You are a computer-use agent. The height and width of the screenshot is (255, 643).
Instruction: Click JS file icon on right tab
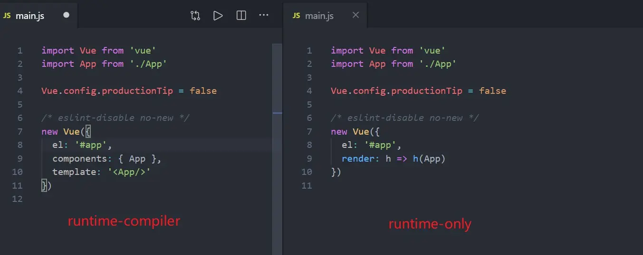click(x=297, y=16)
